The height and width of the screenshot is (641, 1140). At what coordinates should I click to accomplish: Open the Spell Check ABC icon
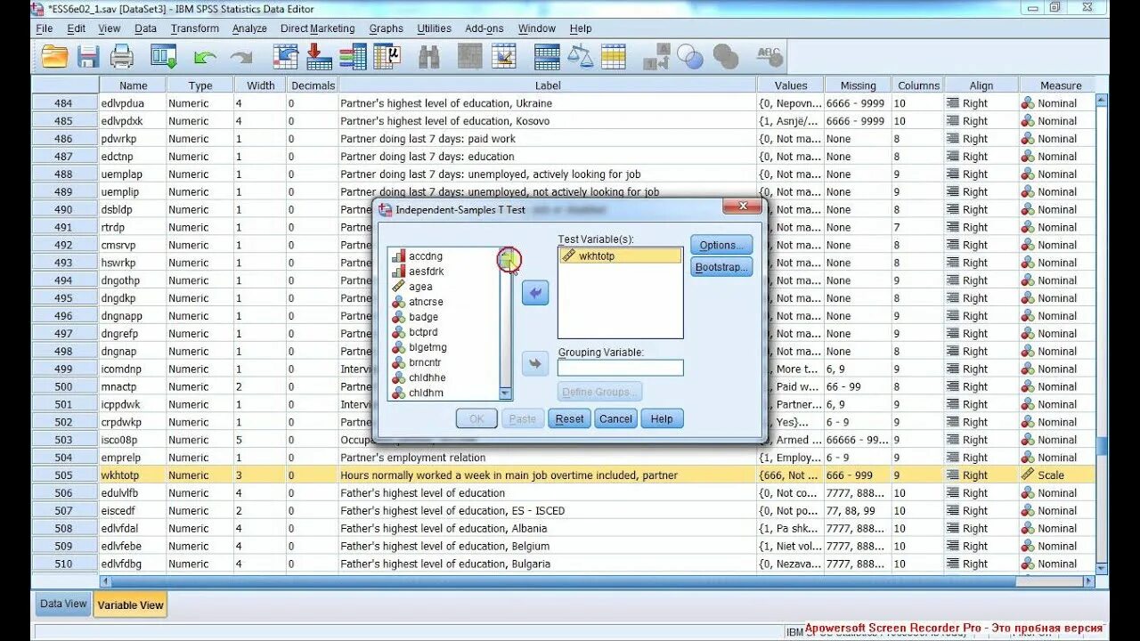coord(769,57)
